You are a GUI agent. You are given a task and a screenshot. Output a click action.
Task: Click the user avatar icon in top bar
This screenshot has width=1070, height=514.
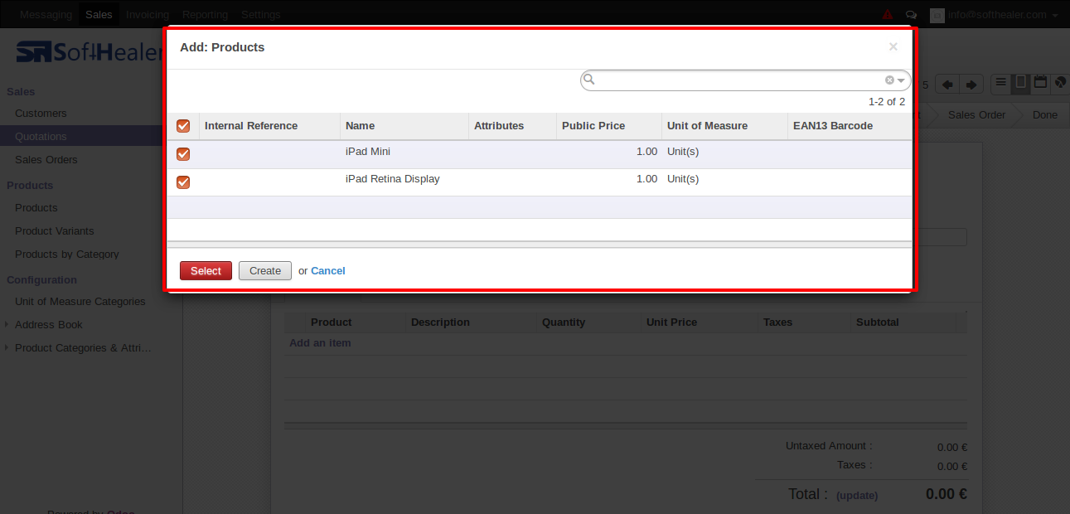click(937, 15)
